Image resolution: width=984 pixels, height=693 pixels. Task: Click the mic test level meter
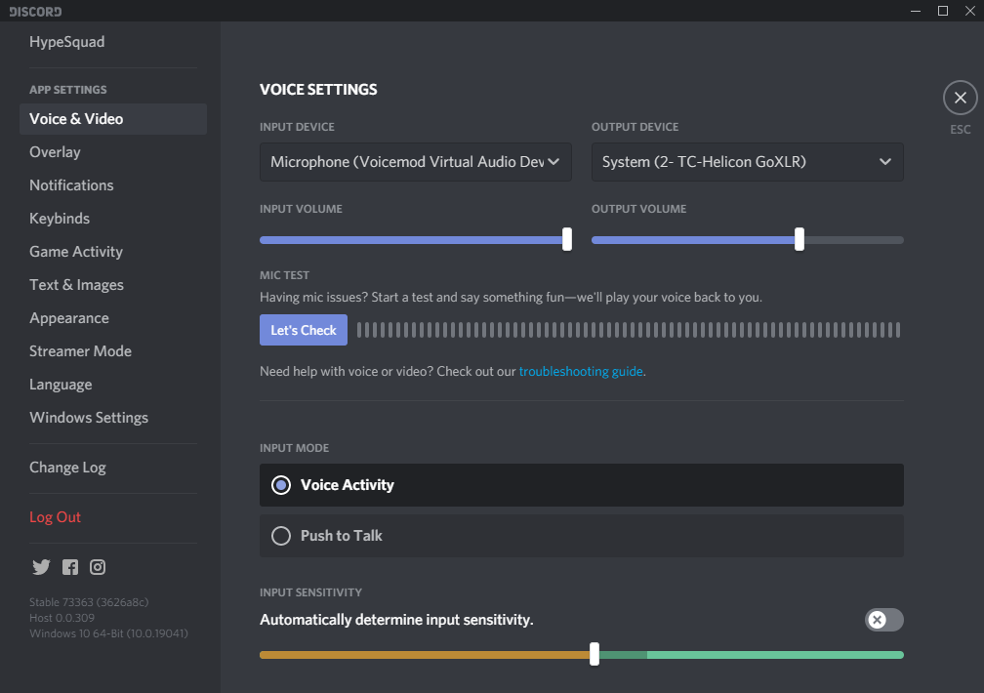(x=629, y=330)
